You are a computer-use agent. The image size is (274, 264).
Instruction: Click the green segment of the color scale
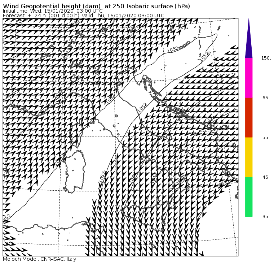(x=249, y=197)
